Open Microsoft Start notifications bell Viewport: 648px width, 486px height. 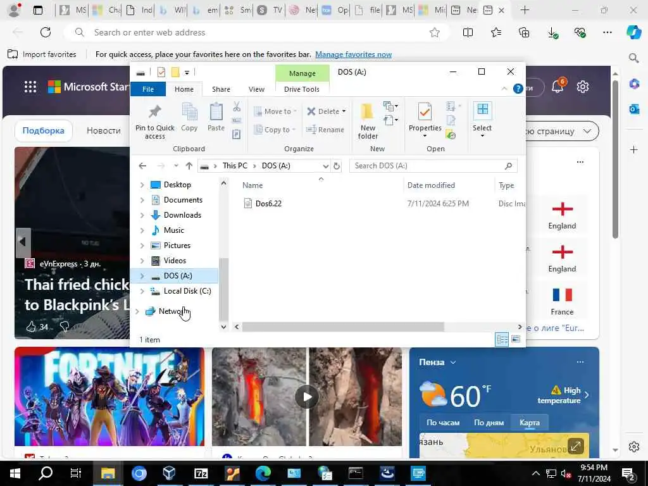558,85
